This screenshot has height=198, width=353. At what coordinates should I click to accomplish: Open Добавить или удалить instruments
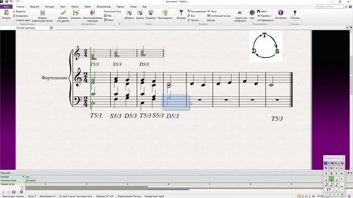point(63,16)
